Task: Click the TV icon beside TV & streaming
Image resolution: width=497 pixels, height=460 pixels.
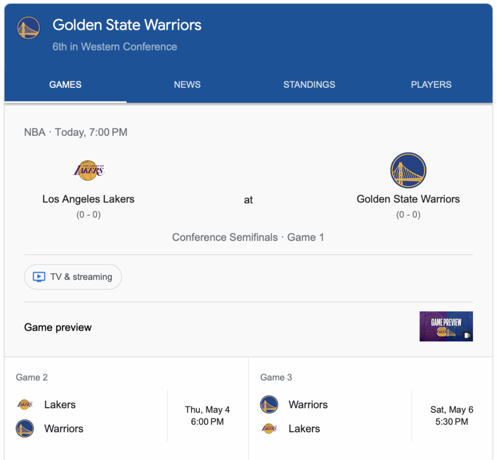Action: pyautogui.click(x=39, y=277)
